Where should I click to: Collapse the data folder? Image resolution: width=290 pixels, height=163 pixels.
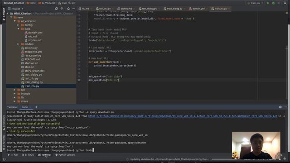click(x=18, y=29)
